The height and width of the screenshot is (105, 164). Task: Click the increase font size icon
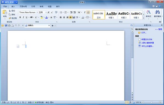(48, 12)
